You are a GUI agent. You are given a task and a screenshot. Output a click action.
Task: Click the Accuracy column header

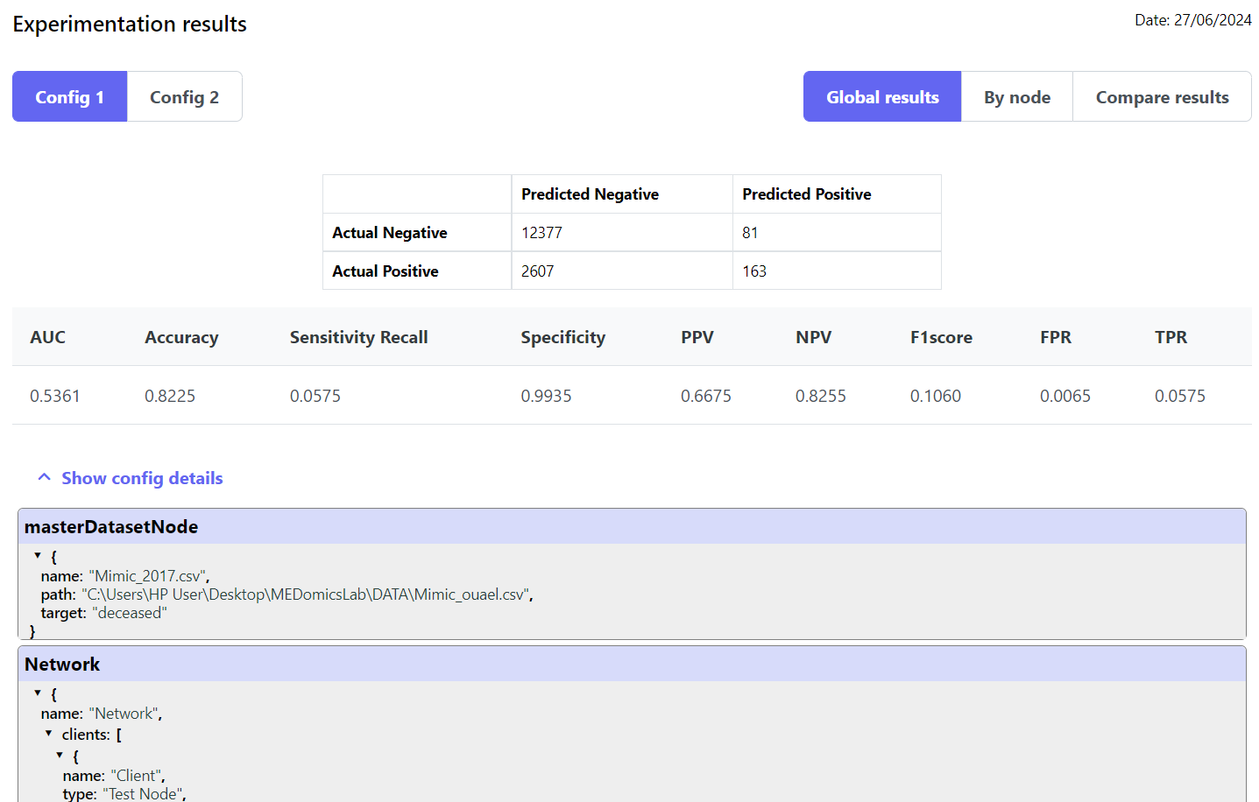(x=181, y=337)
